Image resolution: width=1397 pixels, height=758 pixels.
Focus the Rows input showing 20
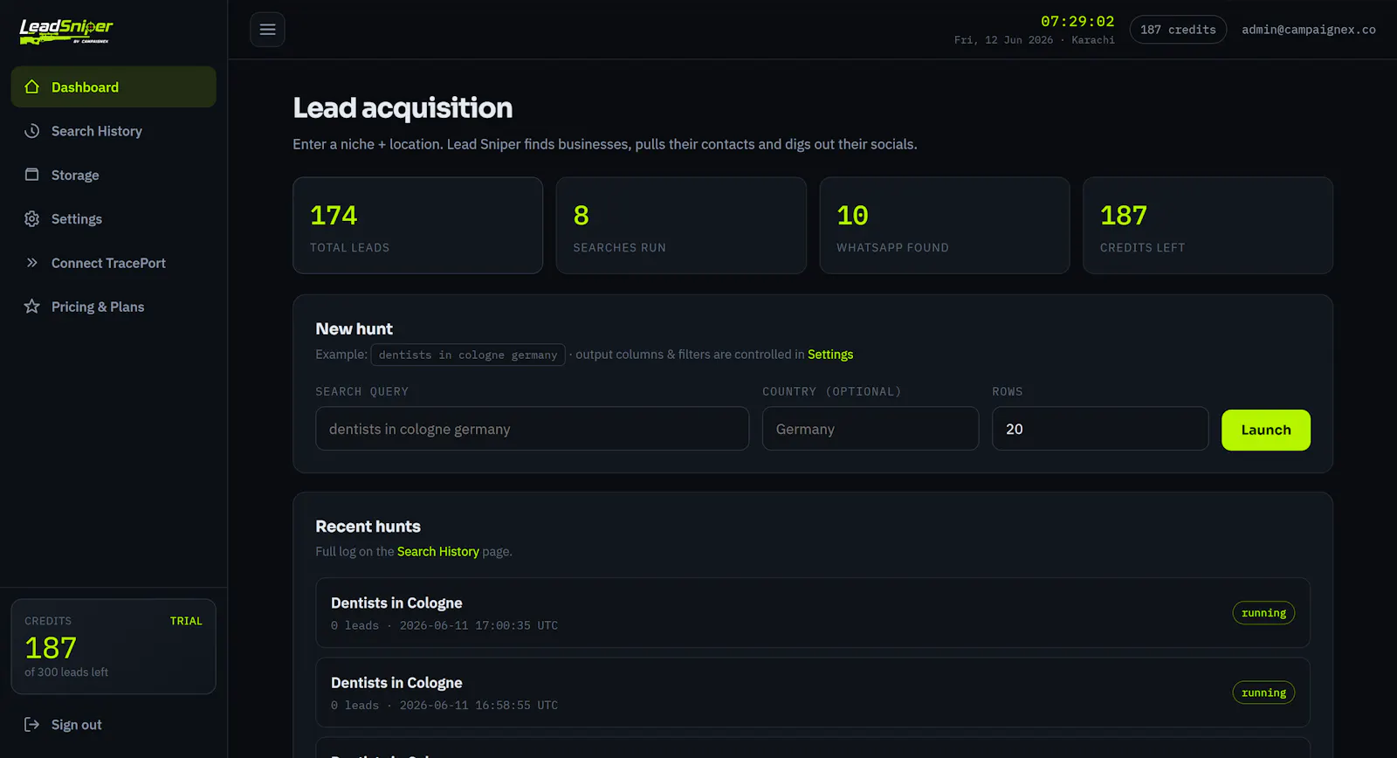click(1100, 429)
